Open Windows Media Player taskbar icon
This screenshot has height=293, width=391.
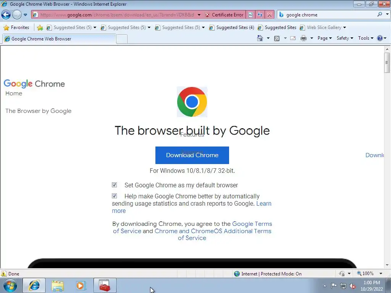tap(81, 285)
